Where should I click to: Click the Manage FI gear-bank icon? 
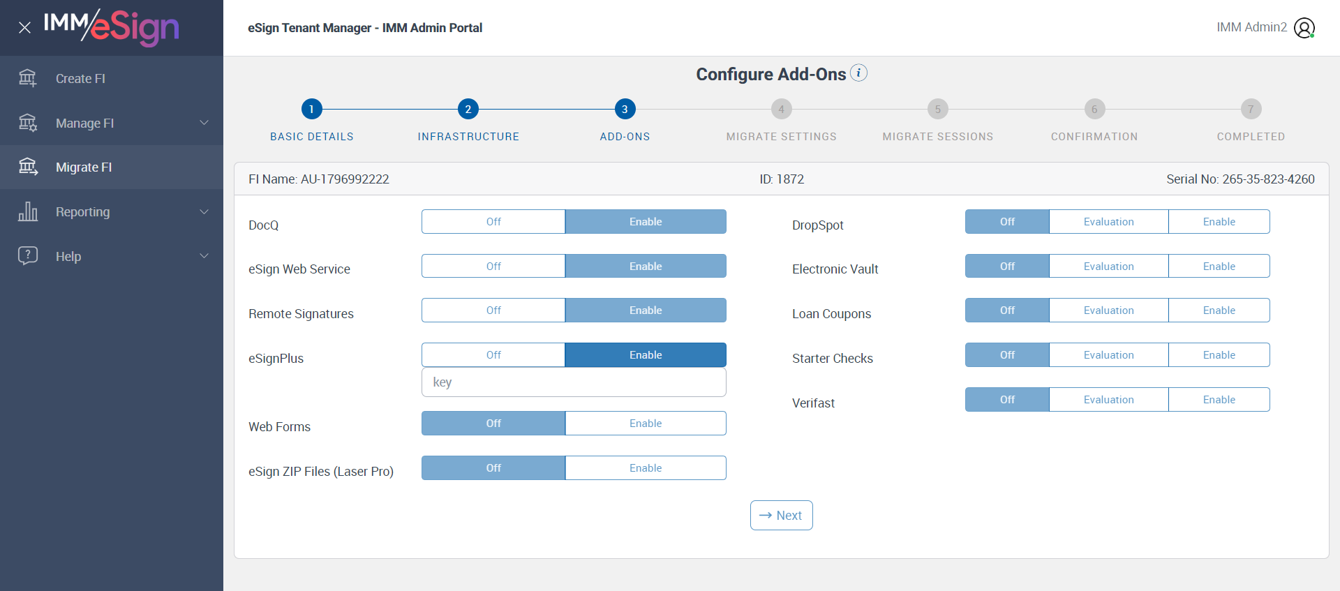tap(28, 123)
